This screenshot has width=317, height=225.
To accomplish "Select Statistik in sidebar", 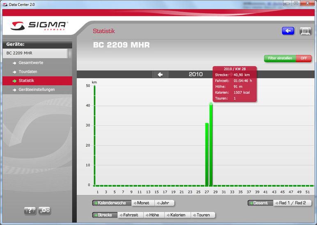I will 37,81.
